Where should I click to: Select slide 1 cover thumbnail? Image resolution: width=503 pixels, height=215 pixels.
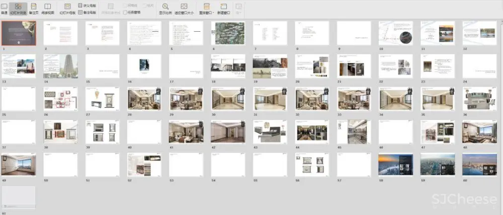pos(19,33)
